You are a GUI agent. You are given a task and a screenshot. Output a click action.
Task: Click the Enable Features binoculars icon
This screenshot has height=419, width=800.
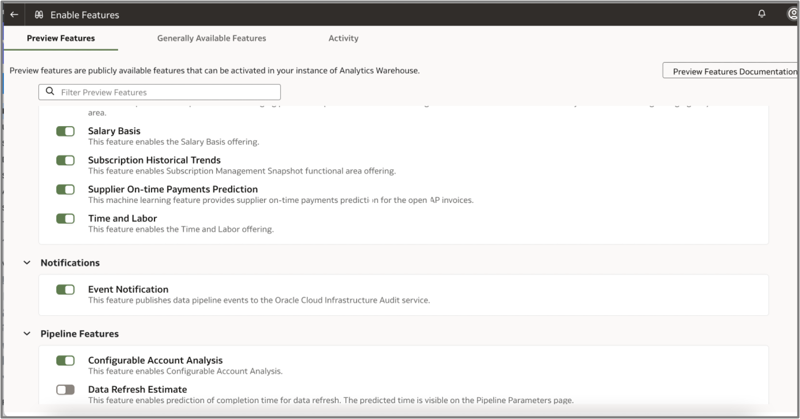click(x=39, y=15)
